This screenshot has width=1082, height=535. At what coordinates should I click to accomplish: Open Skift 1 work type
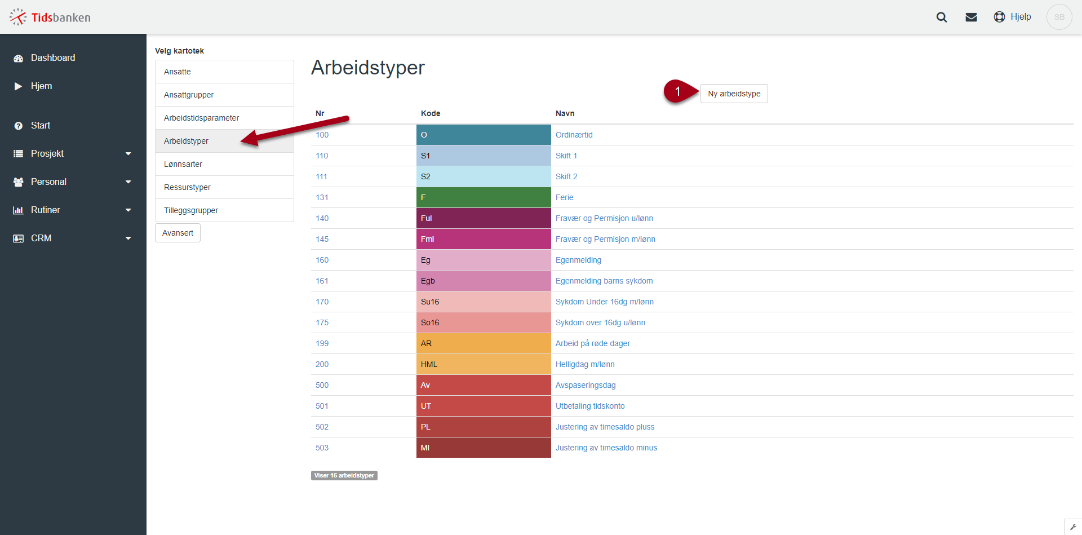566,156
